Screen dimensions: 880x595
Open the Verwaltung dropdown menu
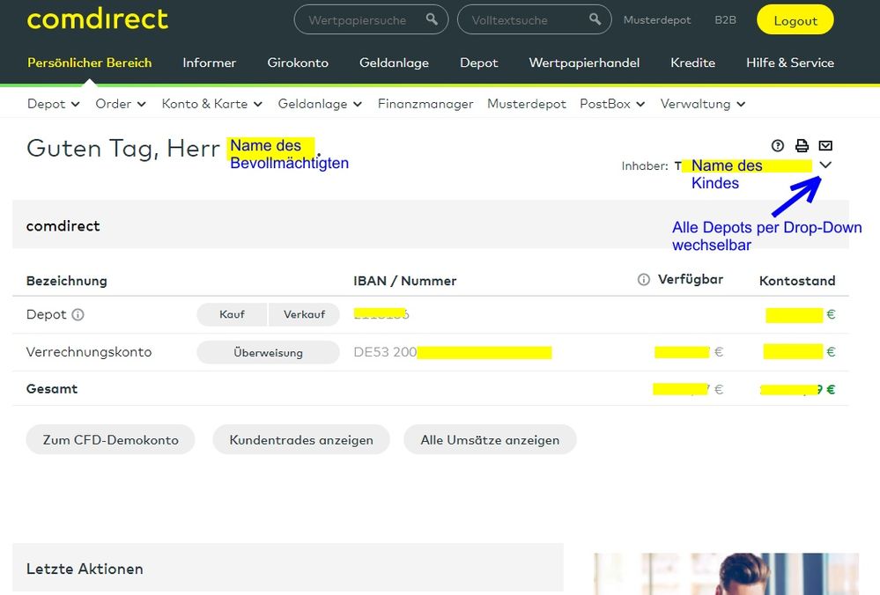702,104
